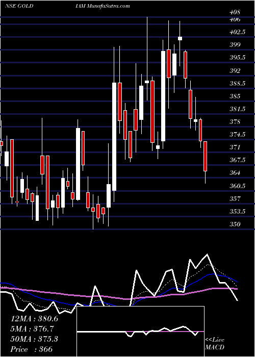The height and width of the screenshot is (357, 255).
Task: Click the 408 price axis label
Action: 235,12
